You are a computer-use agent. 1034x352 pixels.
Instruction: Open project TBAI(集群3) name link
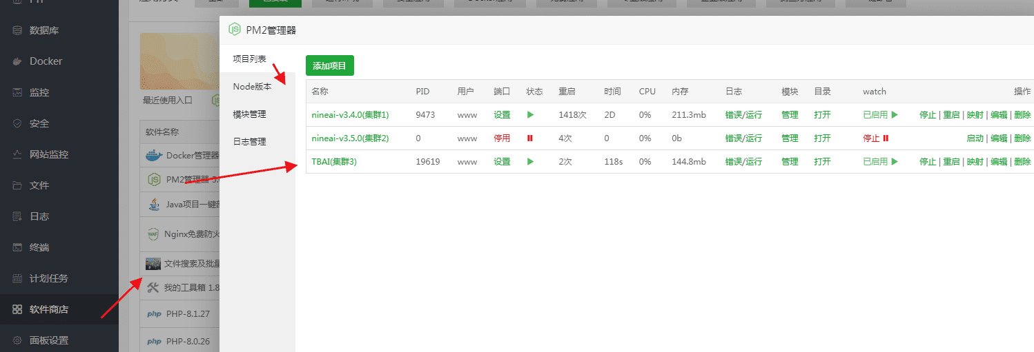pos(334,162)
